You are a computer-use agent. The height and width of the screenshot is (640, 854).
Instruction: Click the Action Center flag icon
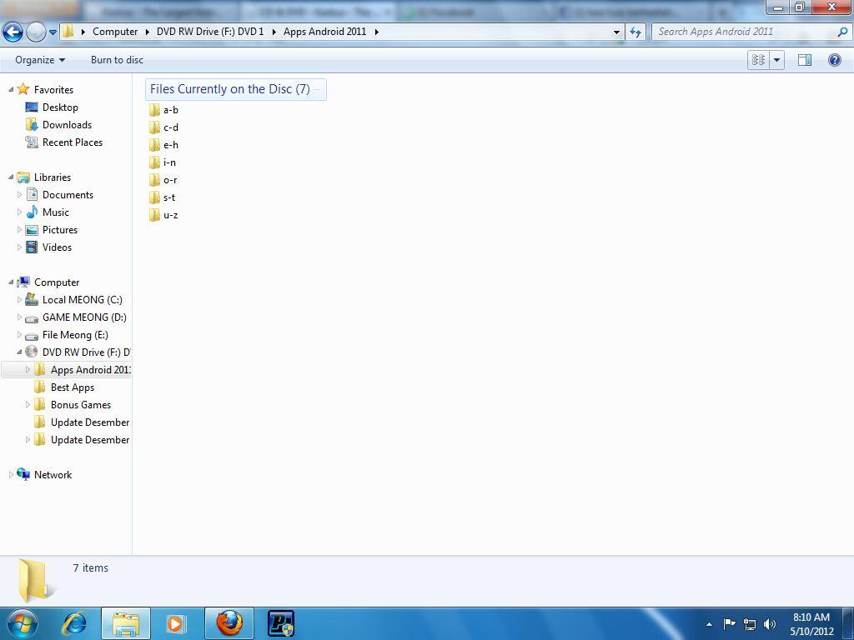729,623
